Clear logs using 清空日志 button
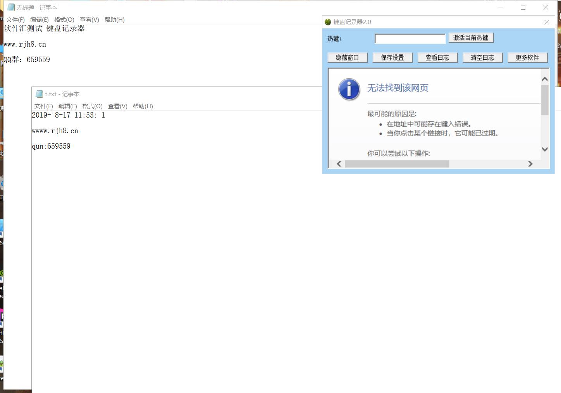561x393 pixels. [x=482, y=57]
